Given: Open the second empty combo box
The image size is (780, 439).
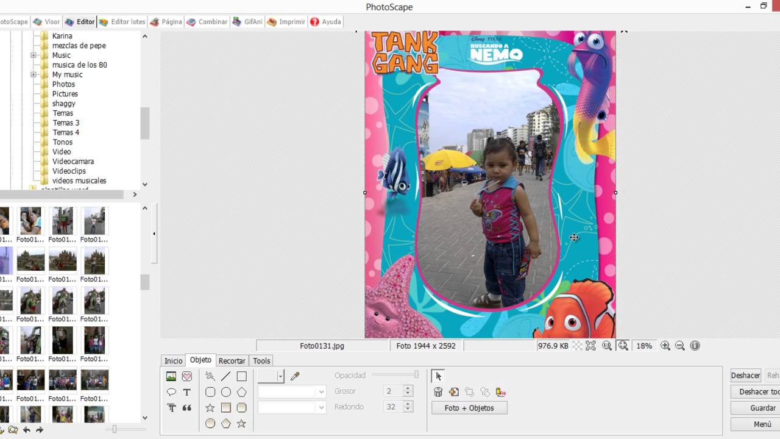Looking at the screenshot, I should click(292, 407).
